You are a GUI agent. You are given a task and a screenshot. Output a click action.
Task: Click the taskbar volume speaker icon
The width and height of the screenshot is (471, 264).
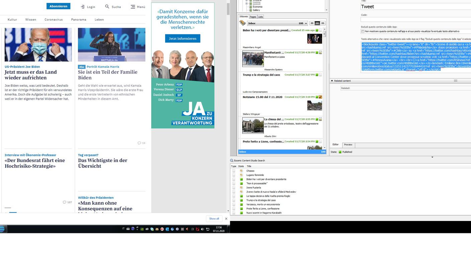[202, 229]
